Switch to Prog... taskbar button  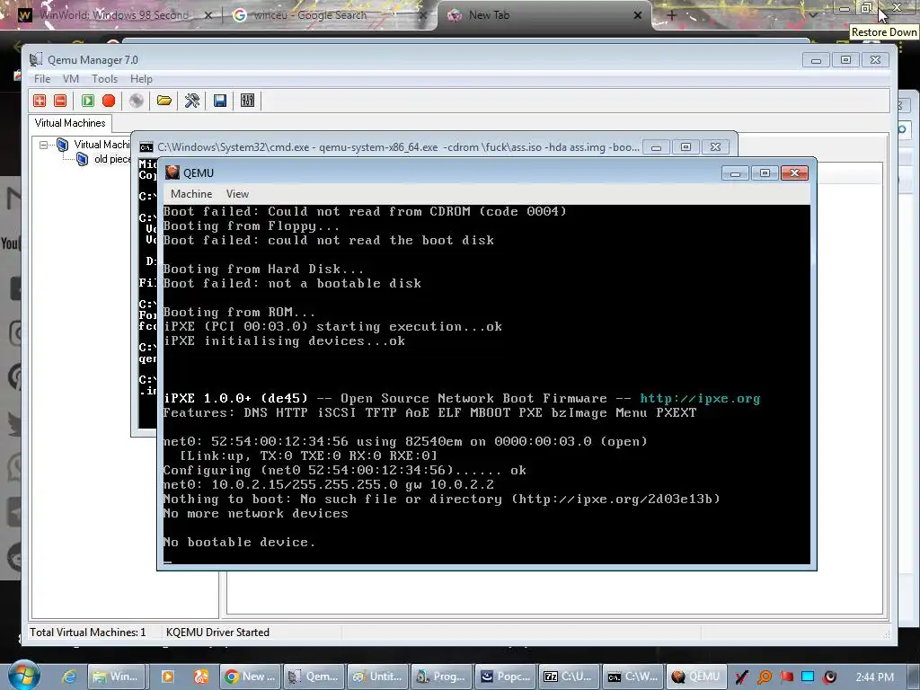[x=441, y=677]
